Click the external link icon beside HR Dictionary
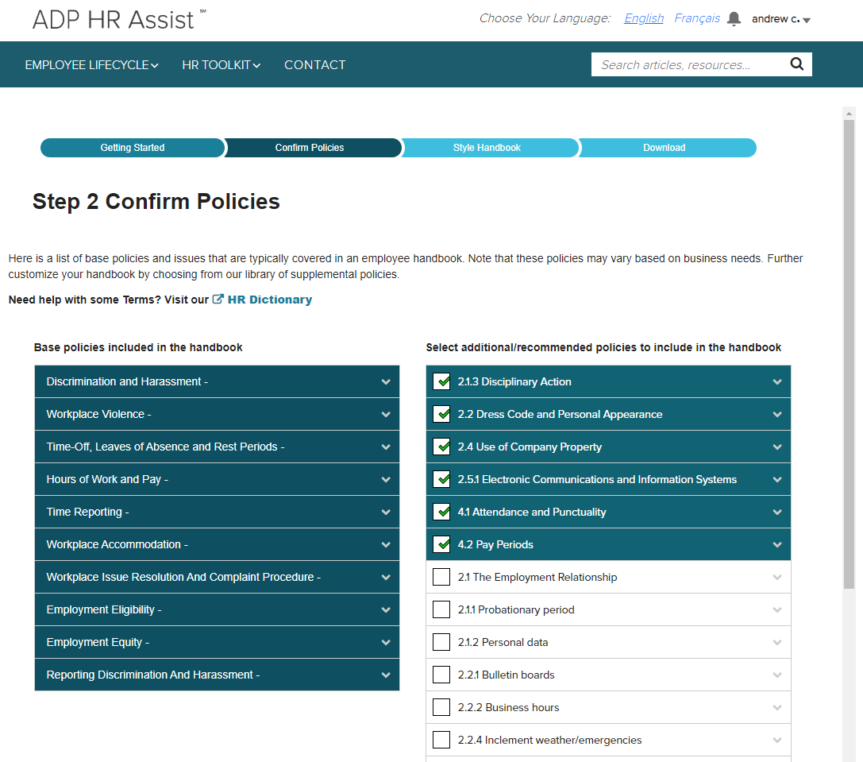The width and height of the screenshot is (863, 762). [218, 299]
